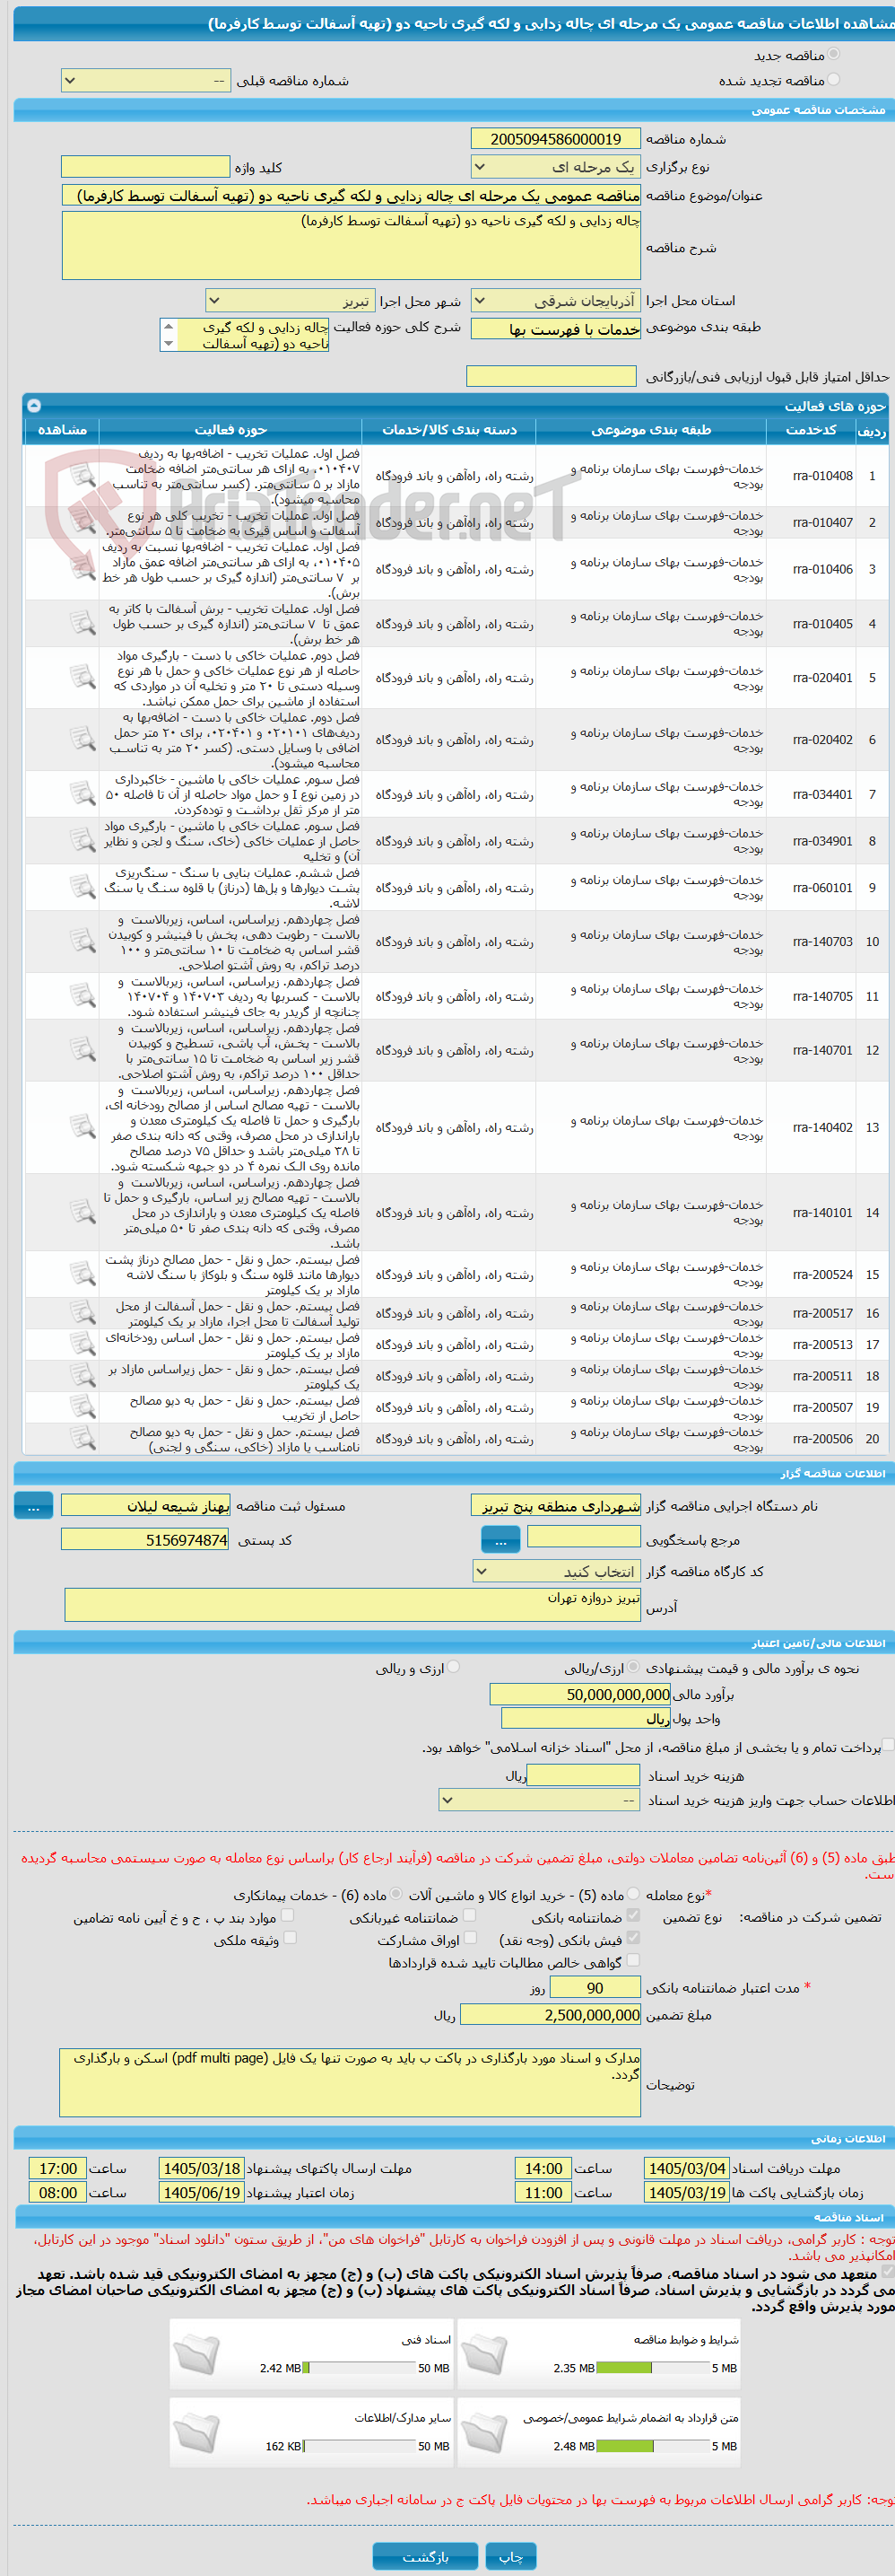Open view icon for row rra-020401
The width and height of the screenshot is (895, 2576).
pyautogui.click(x=82, y=677)
